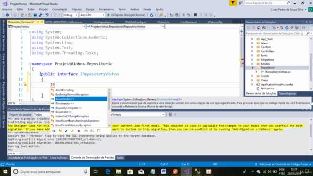
Task: Switch to the Team Explorer tab
Action: pos(288,93)
